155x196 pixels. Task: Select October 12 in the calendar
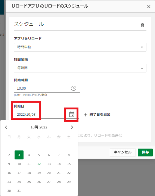click(x=39, y=164)
